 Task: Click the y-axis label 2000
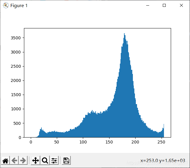click(16, 80)
